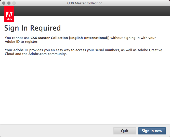Click the bold CS6 Master Collection product name
Viewport: 170px width, 137px height.
[x=49, y=38]
